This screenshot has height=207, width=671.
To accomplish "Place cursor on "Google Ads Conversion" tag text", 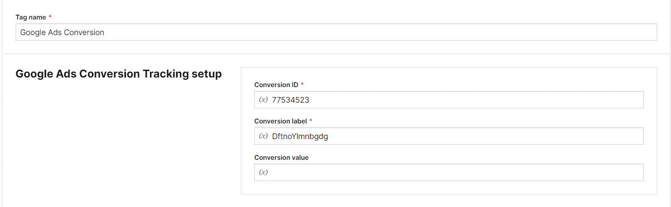I will 62,32.
